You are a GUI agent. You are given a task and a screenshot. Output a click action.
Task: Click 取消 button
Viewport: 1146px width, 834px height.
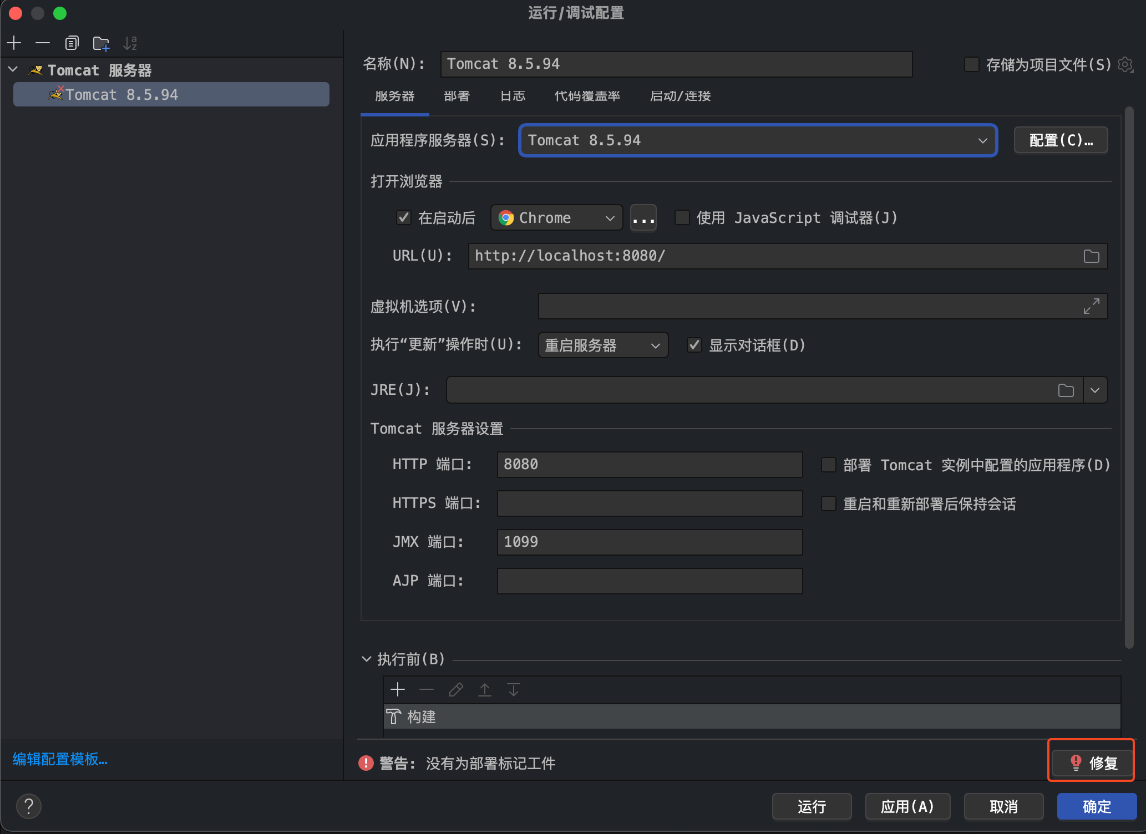(x=1003, y=806)
